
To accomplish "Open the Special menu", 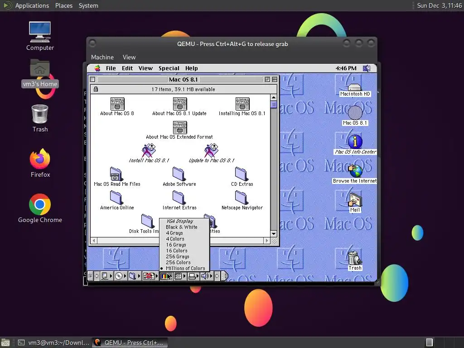I will (169, 68).
